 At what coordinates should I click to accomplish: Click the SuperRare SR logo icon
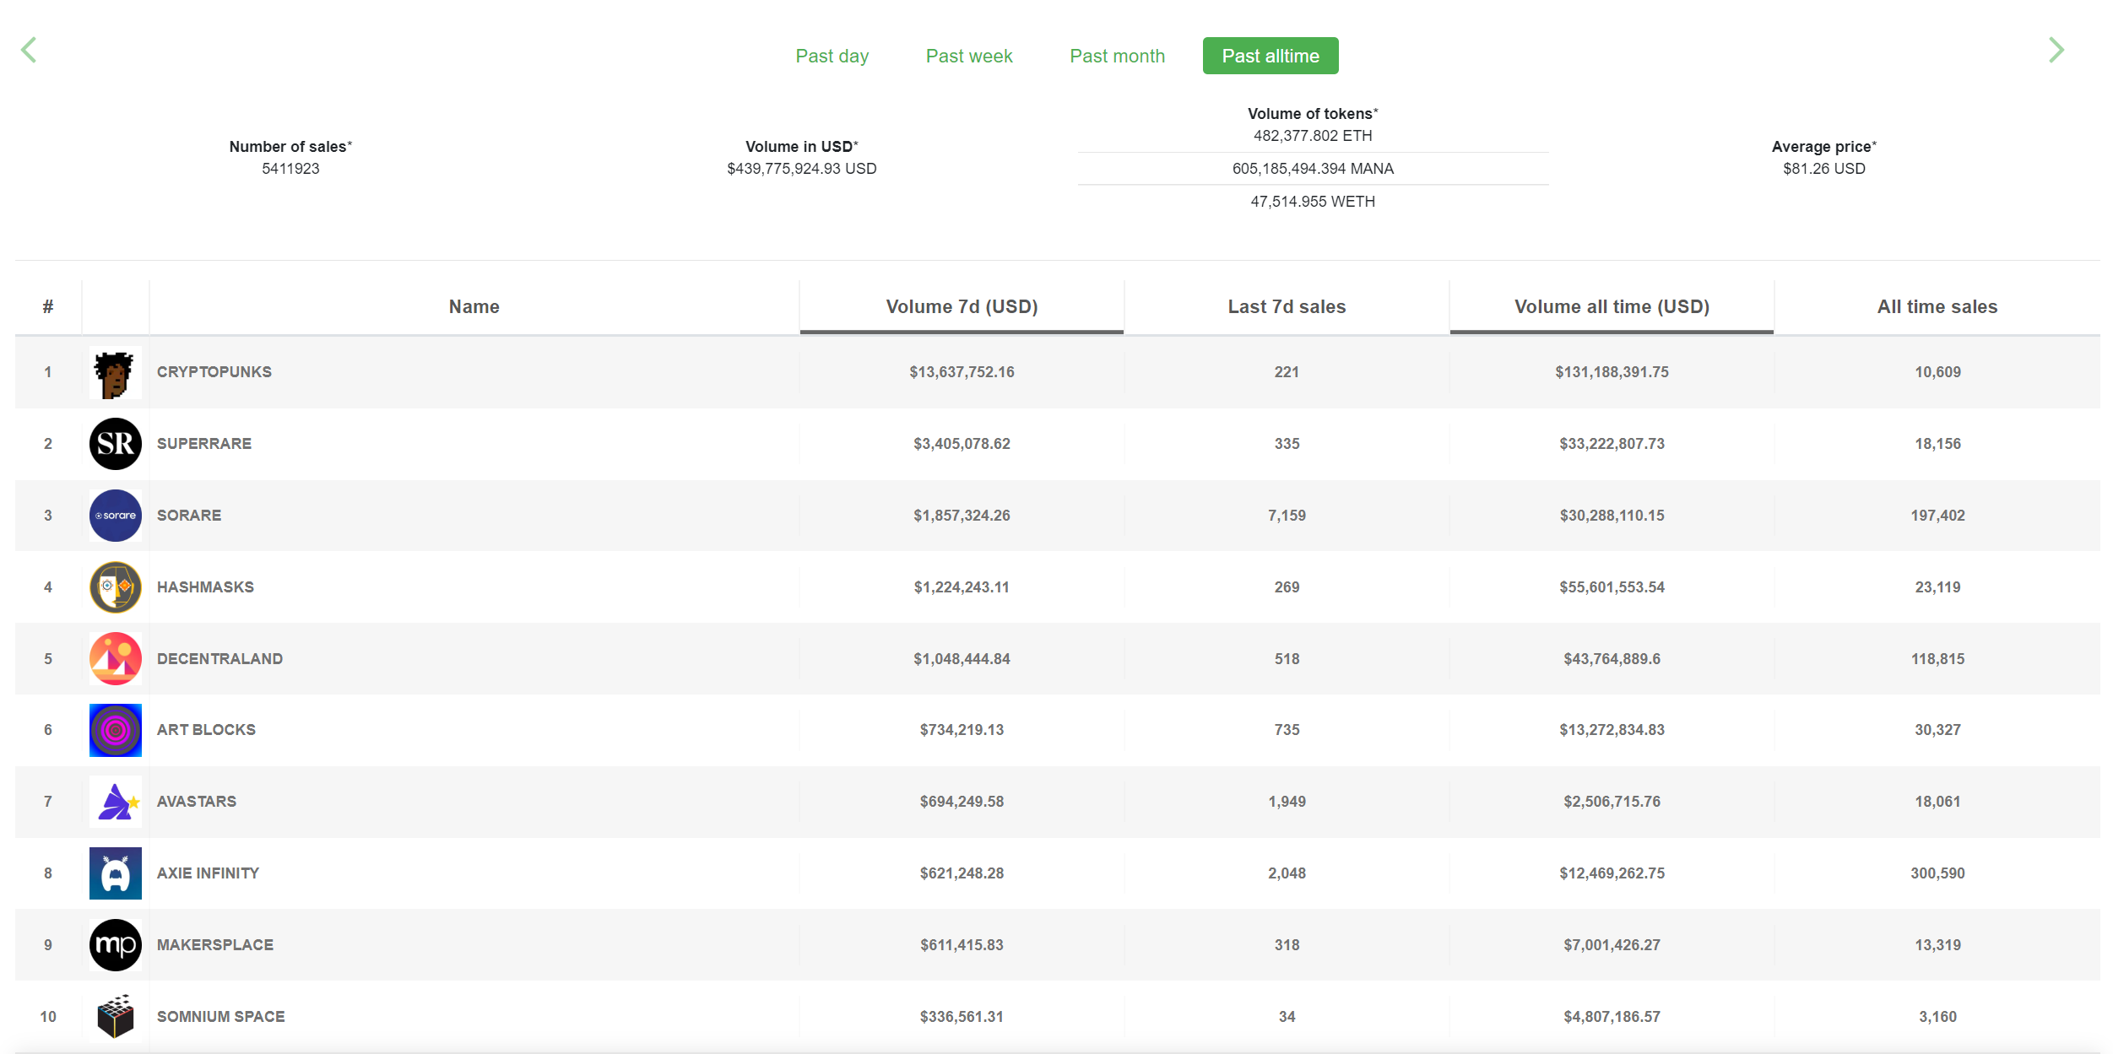coord(116,444)
